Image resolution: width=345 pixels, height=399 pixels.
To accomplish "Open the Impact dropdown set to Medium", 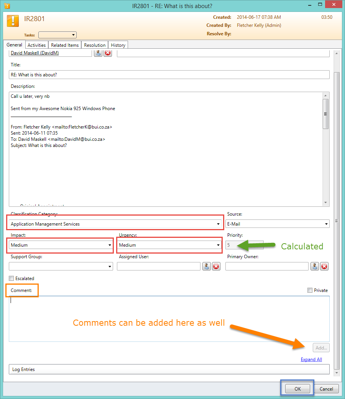I will 110,245.
